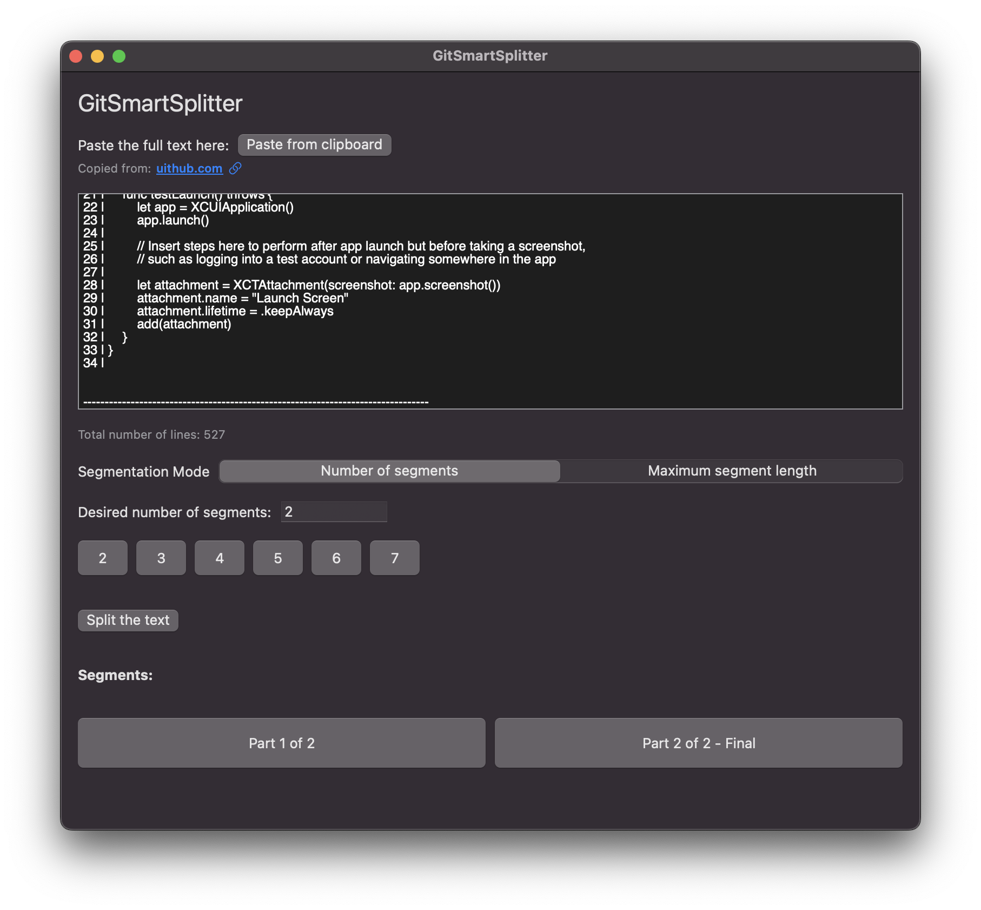Click inside the pasted code text area

coord(490,301)
